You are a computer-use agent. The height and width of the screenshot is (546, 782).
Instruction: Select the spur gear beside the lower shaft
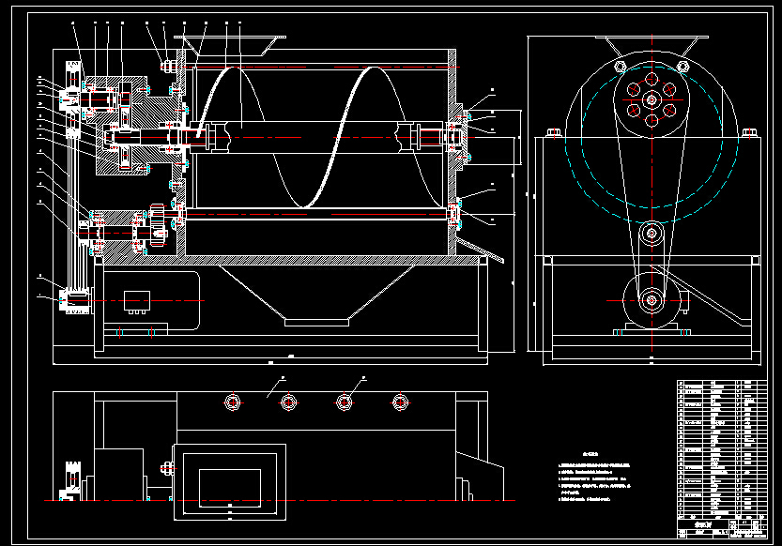pyautogui.click(x=158, y=224)
